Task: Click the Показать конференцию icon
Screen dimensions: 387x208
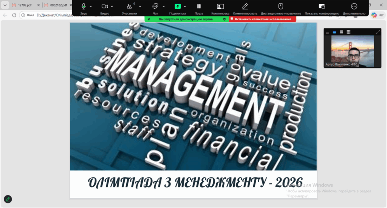Action: (322, 6)
